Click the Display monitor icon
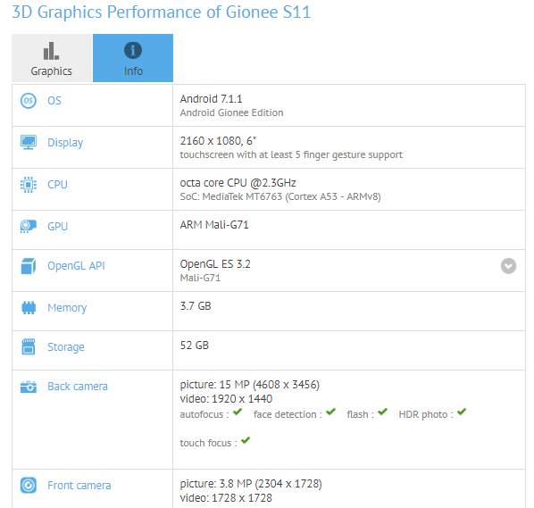The width and height of the screenshot is (534, 508). click(29, 142)
